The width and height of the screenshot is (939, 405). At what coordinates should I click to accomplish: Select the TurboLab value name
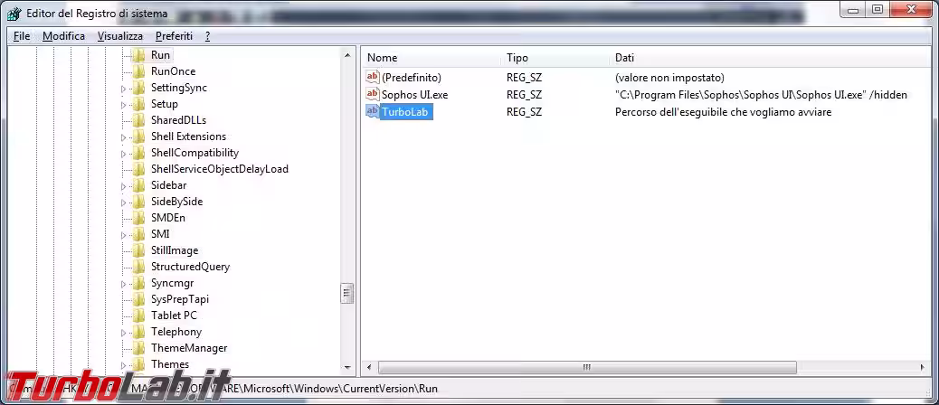point(406,112)
